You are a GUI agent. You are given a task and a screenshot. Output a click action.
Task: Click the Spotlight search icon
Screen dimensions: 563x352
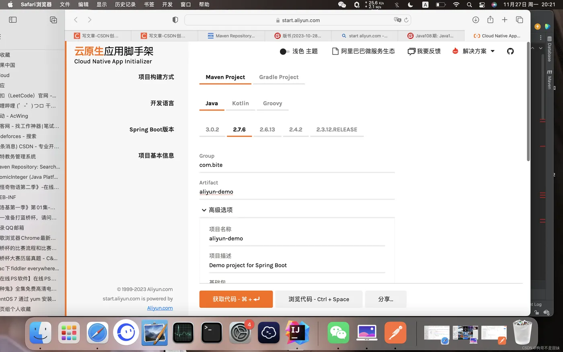(469, 4)
